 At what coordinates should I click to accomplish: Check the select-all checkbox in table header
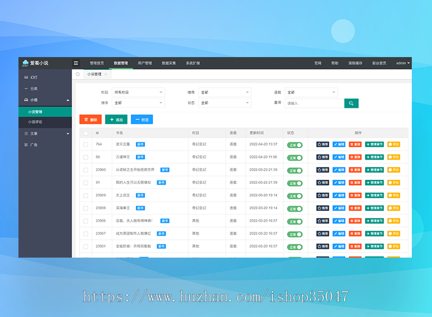(86, 133)
